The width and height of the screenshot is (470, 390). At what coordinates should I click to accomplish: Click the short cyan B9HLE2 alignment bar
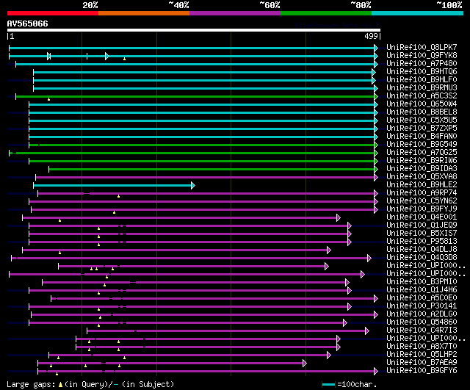tap(112, 186)
